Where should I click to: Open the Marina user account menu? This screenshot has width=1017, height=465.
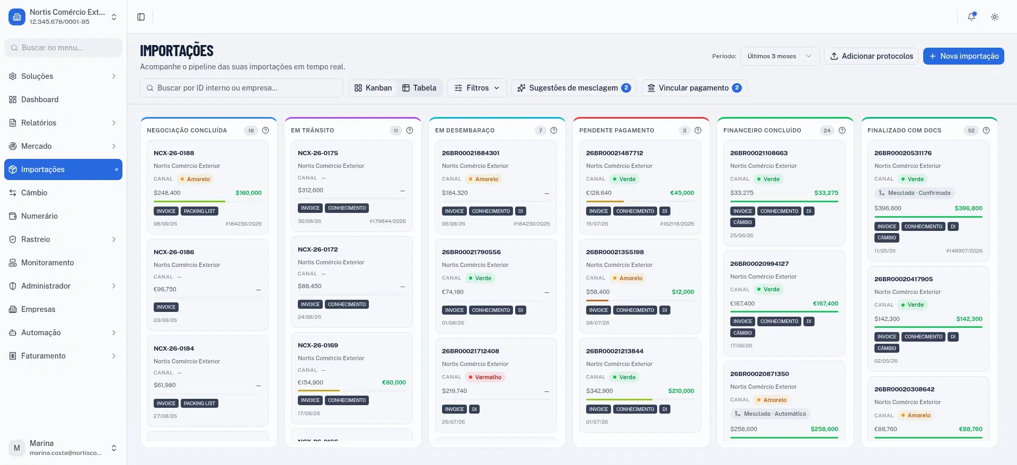click(x=63, y=448)
